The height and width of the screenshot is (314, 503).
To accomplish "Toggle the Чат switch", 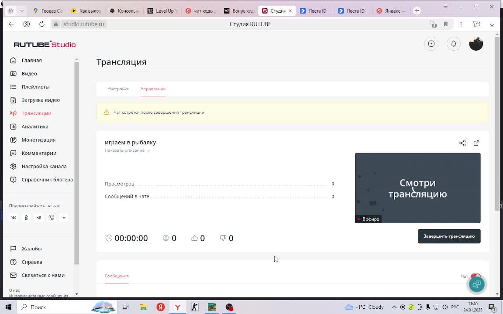I will (476, 276).
